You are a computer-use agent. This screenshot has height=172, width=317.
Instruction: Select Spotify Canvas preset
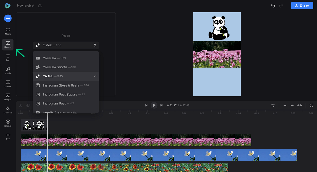(x=66, y=112)
